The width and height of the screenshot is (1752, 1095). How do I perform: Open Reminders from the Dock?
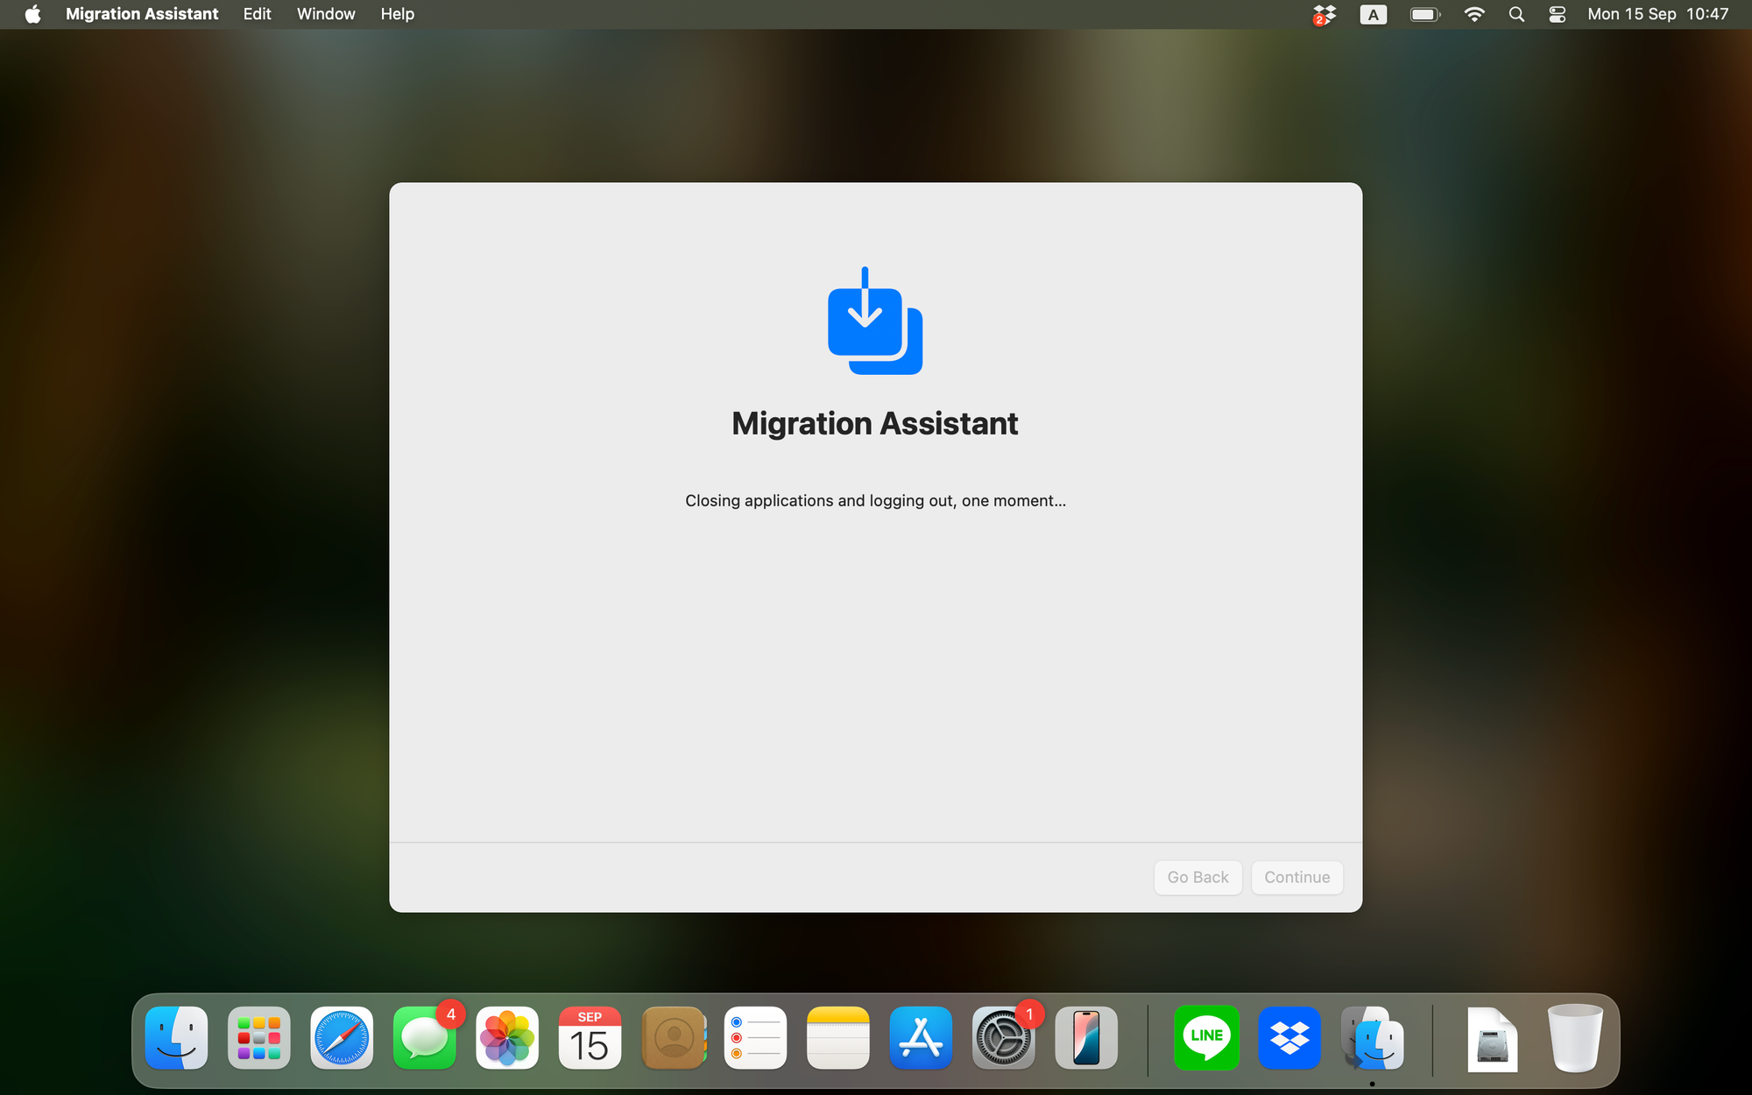tap(755, 1038)
